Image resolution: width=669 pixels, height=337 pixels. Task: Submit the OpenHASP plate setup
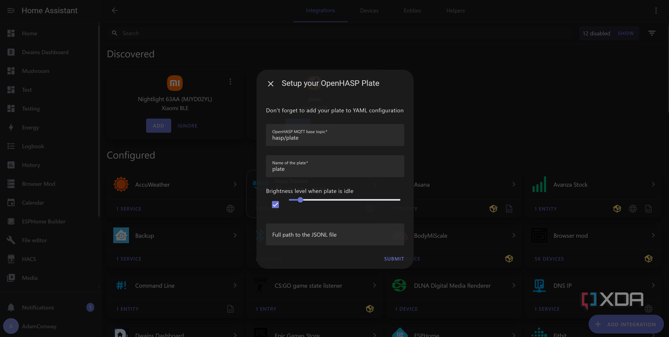coord(394,259)
